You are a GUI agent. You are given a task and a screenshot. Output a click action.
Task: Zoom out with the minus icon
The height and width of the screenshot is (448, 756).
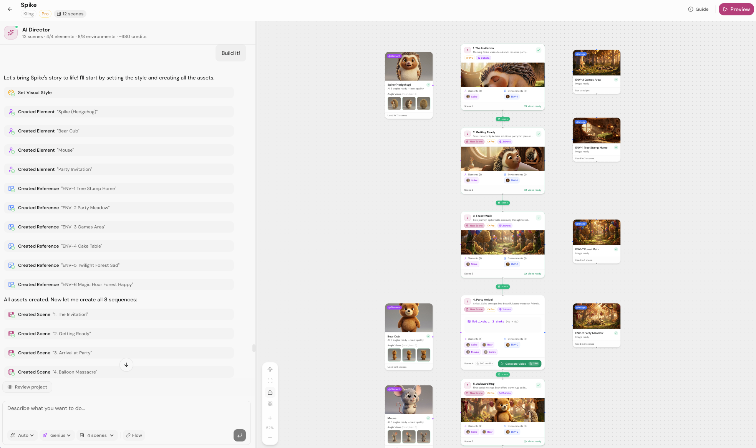pyautogui.click(x=270, y=438)
